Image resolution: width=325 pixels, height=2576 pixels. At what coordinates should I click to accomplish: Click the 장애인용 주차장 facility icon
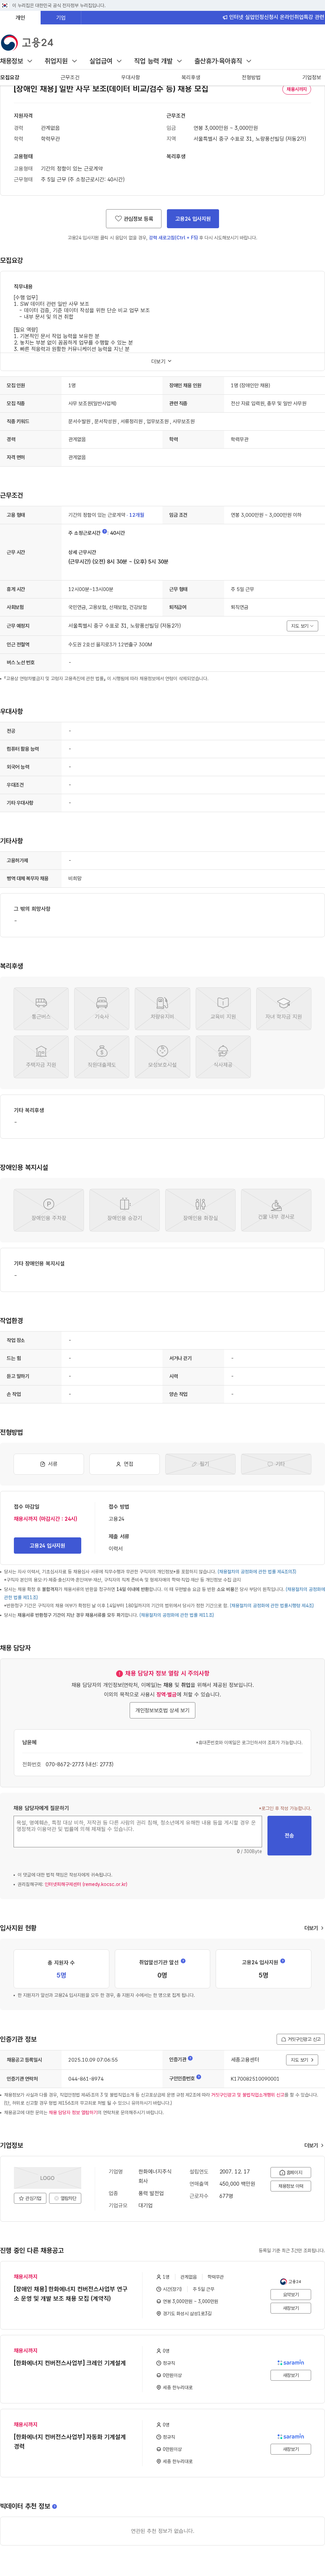click(49, 1210)
